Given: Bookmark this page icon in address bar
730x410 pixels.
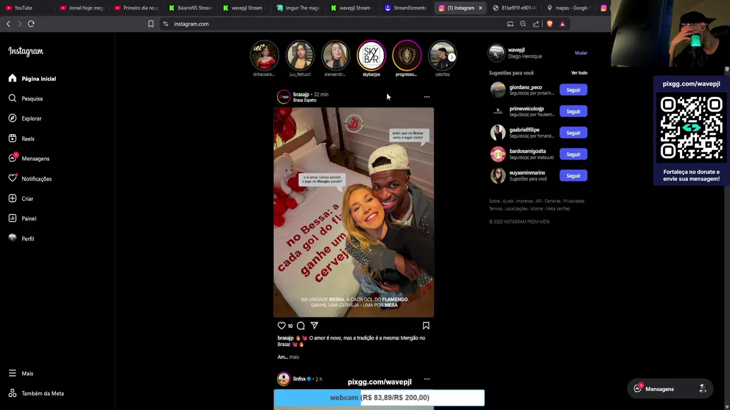Looking at the screenshot, I should (151, 24).
